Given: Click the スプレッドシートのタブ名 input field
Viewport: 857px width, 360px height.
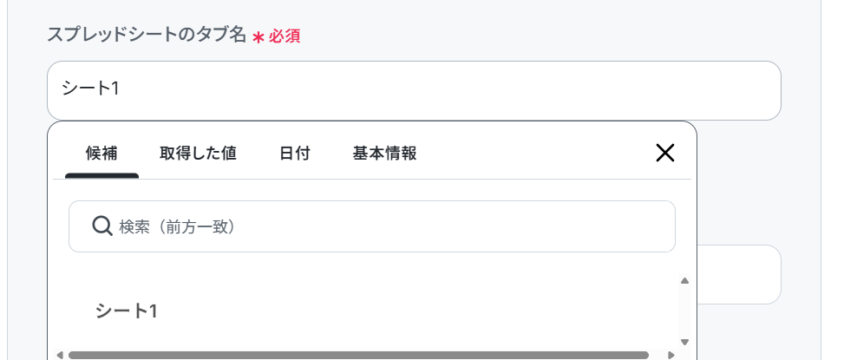Looking at the screenshot, I should click(414, 90).
